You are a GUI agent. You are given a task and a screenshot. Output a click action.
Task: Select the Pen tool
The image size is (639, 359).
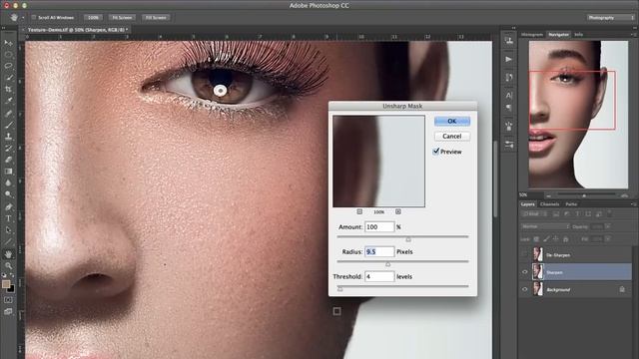[x=8, y=207]
